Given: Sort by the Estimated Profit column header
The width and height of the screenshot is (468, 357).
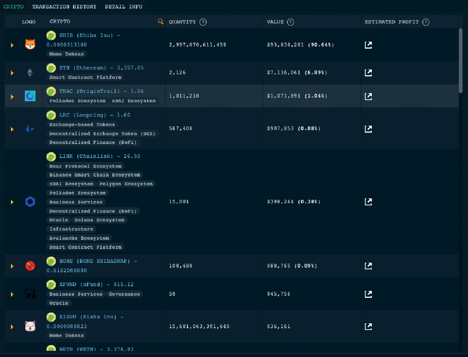Looking at the screenshot, I should pos(392,22).
